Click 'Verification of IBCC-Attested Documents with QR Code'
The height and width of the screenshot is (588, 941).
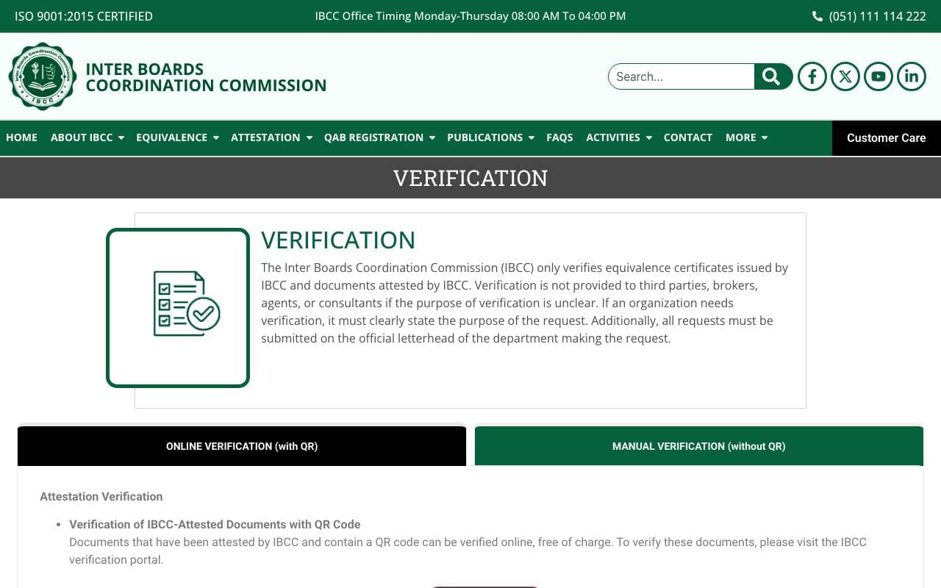click(x=215, y=524)
